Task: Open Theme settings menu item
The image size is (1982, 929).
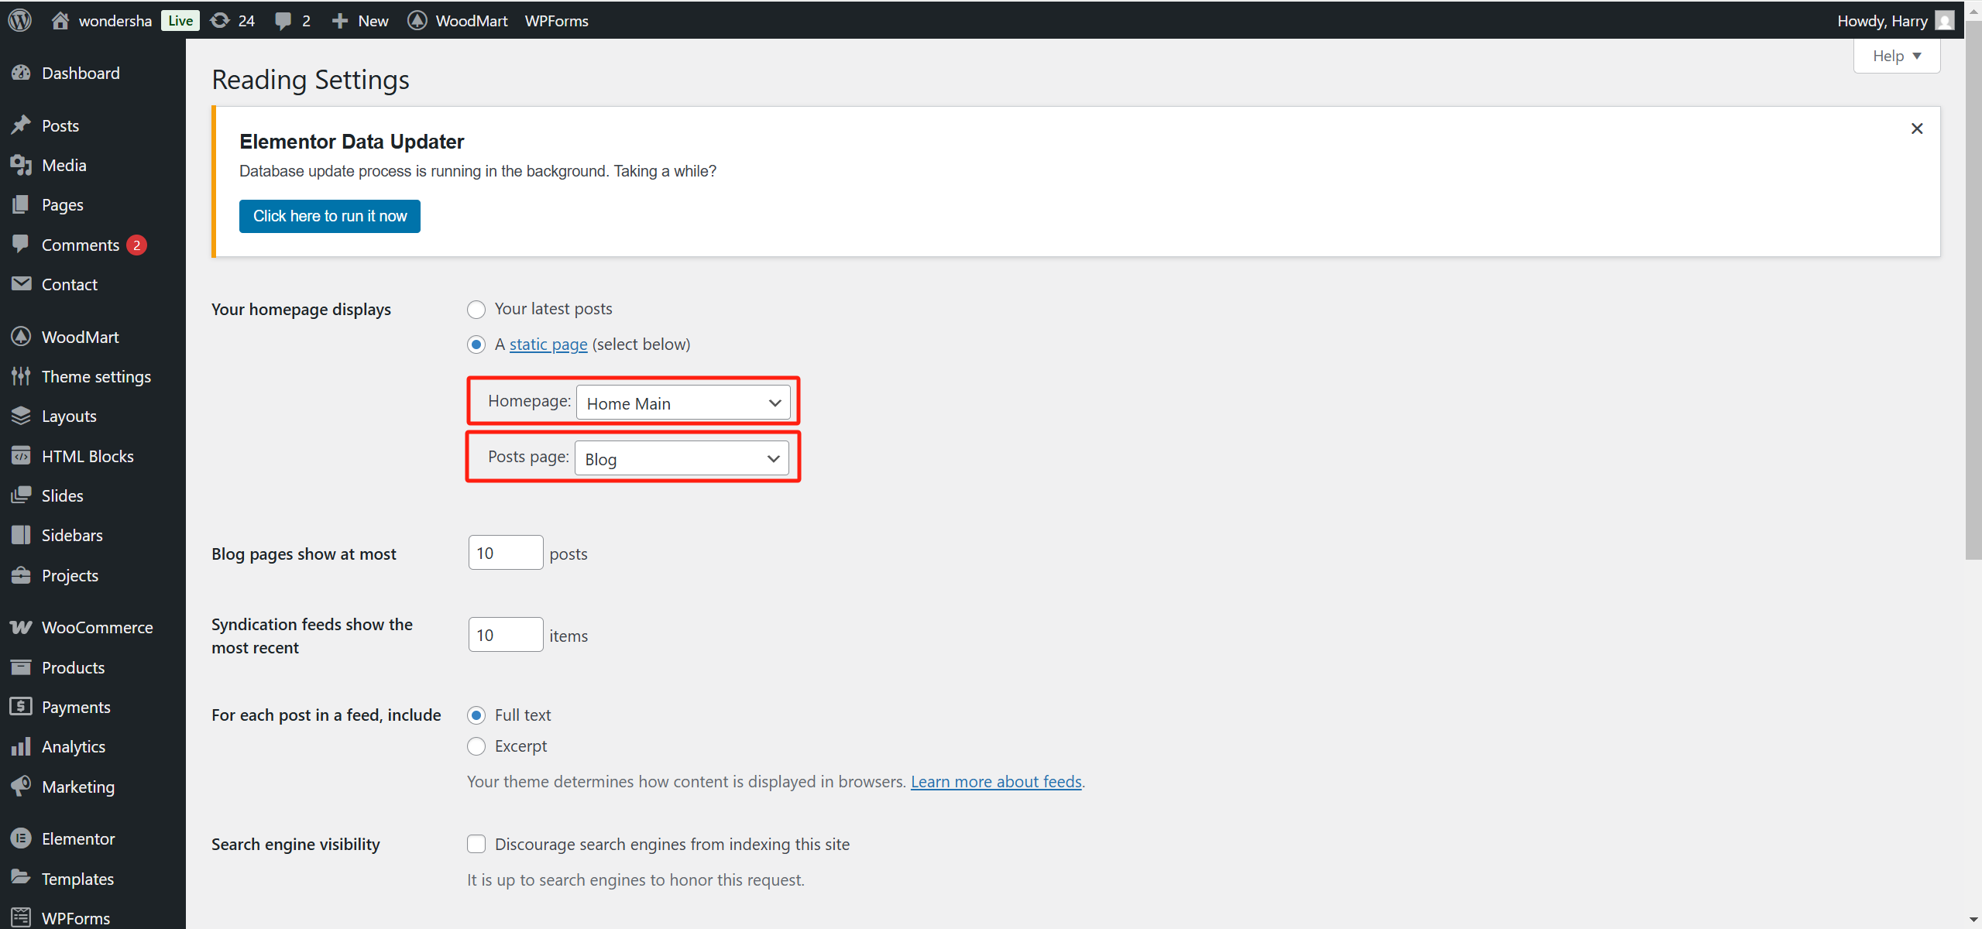Action: pos(96,376)
